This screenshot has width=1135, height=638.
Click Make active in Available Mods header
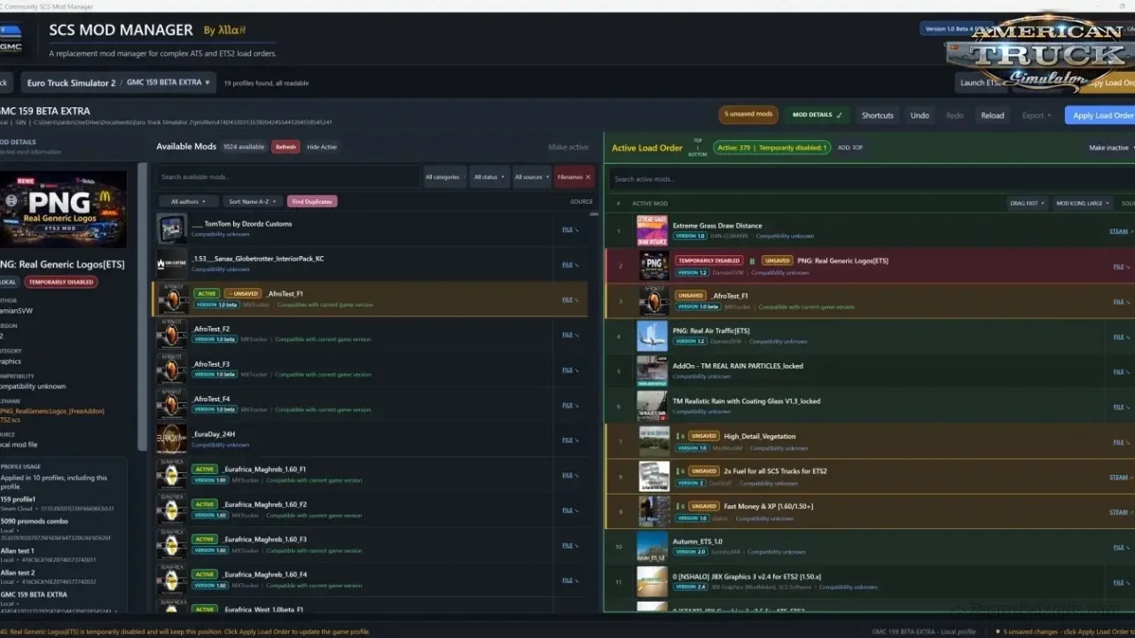(568, 147)
